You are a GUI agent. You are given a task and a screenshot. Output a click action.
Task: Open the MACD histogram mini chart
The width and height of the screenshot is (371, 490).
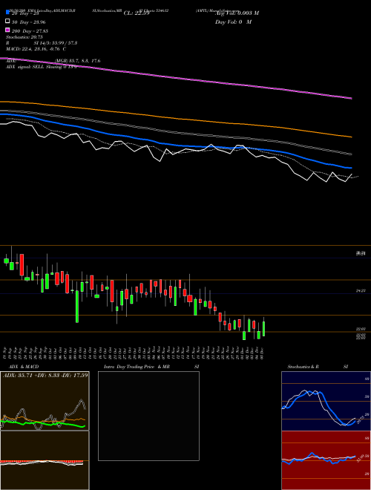(45, 460)
